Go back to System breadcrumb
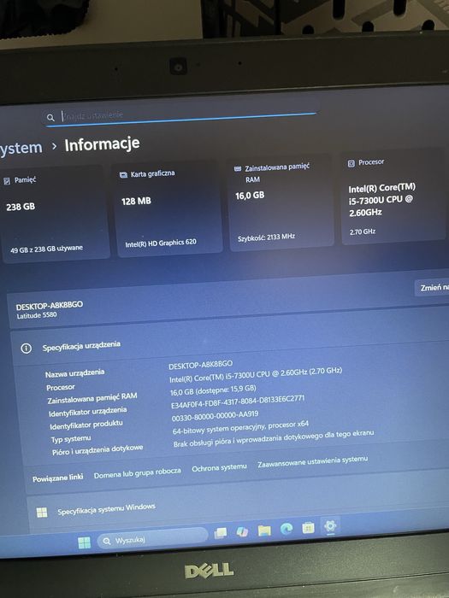The image size is (449, 598). (x=21, y=148)
